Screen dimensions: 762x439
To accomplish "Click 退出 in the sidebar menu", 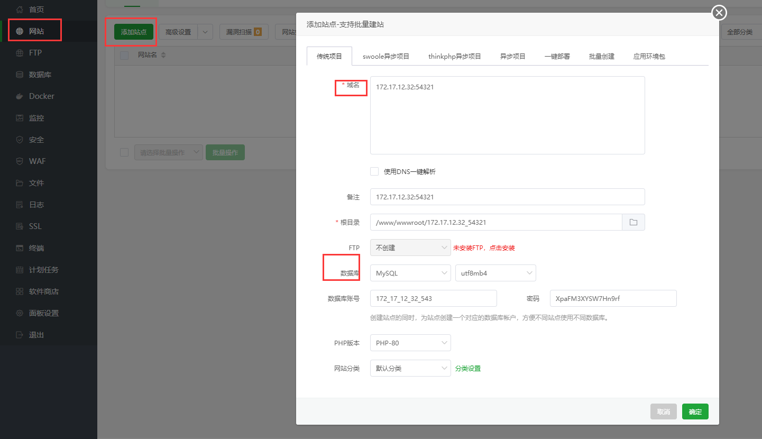I will pos(36,335).
